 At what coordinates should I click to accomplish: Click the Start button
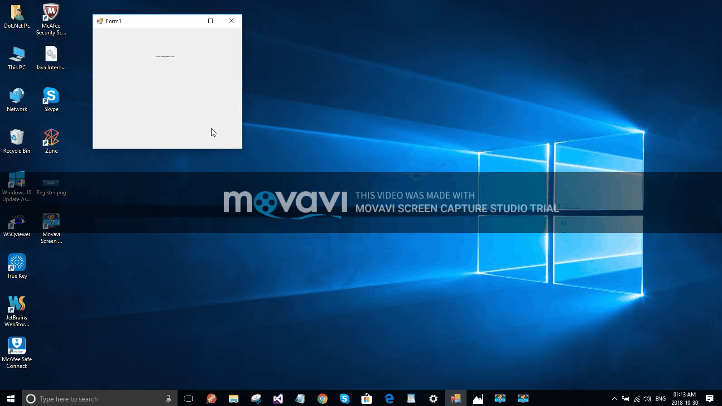click(11, 399)
